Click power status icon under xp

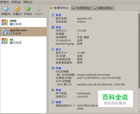click(11, 43)
